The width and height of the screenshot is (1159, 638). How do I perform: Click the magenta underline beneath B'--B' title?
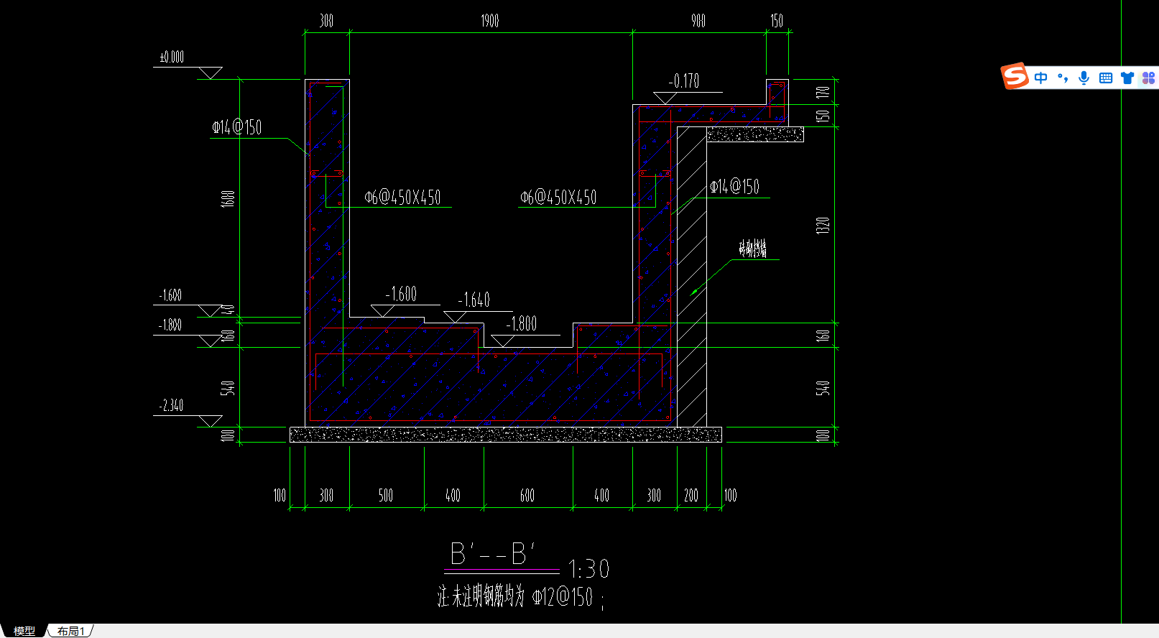click(x=502, y=570)
